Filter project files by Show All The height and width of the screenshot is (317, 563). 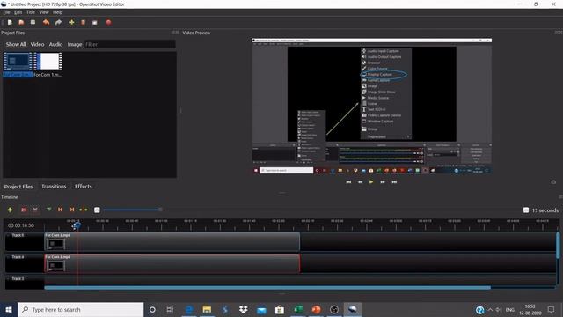click(x=16, y=44)
